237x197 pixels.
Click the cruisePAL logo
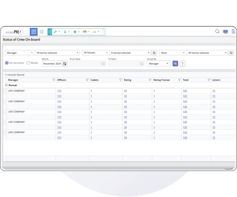coord(14,32)
